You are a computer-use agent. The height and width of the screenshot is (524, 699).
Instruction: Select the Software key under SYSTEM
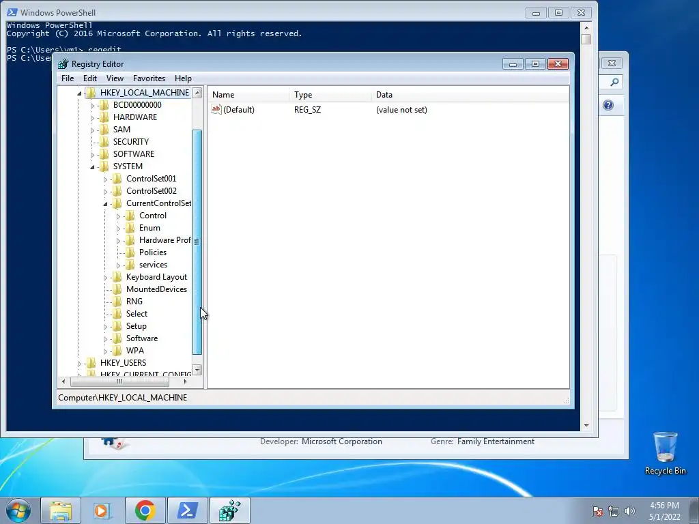pos(142,338)
